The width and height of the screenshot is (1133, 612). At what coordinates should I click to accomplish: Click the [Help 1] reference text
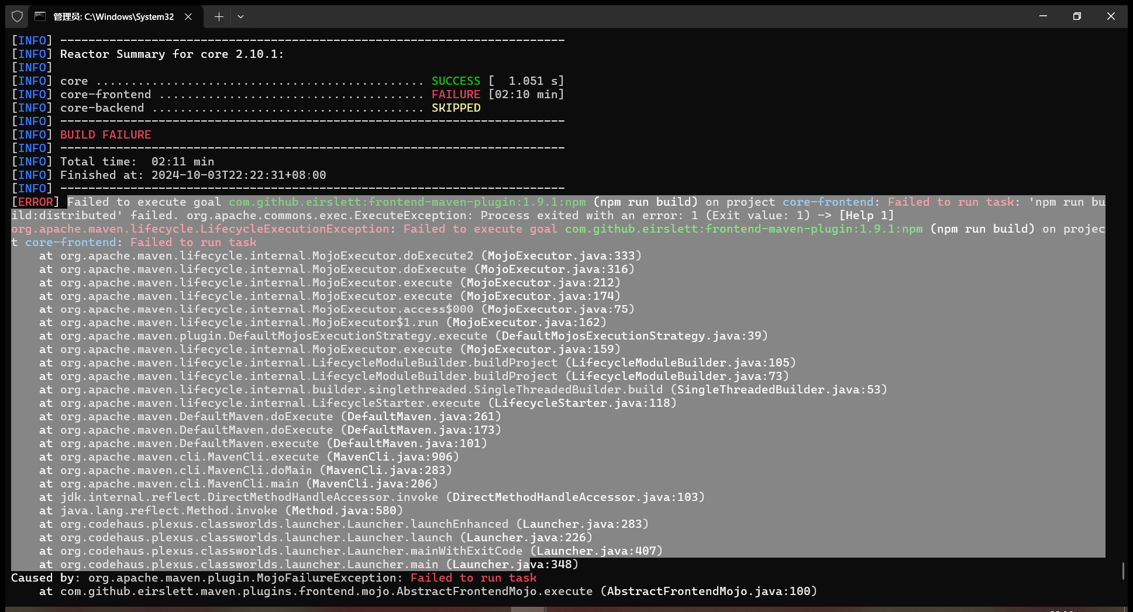[x=866, y=216]
